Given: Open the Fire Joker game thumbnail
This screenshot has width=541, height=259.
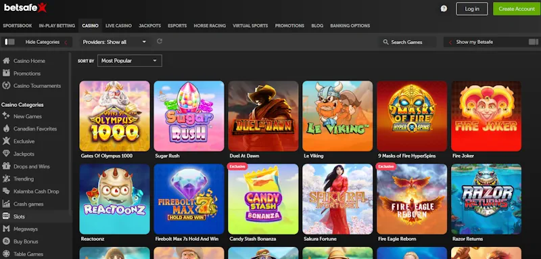Looking at the screenshot, I should click(x=486, y=116).
